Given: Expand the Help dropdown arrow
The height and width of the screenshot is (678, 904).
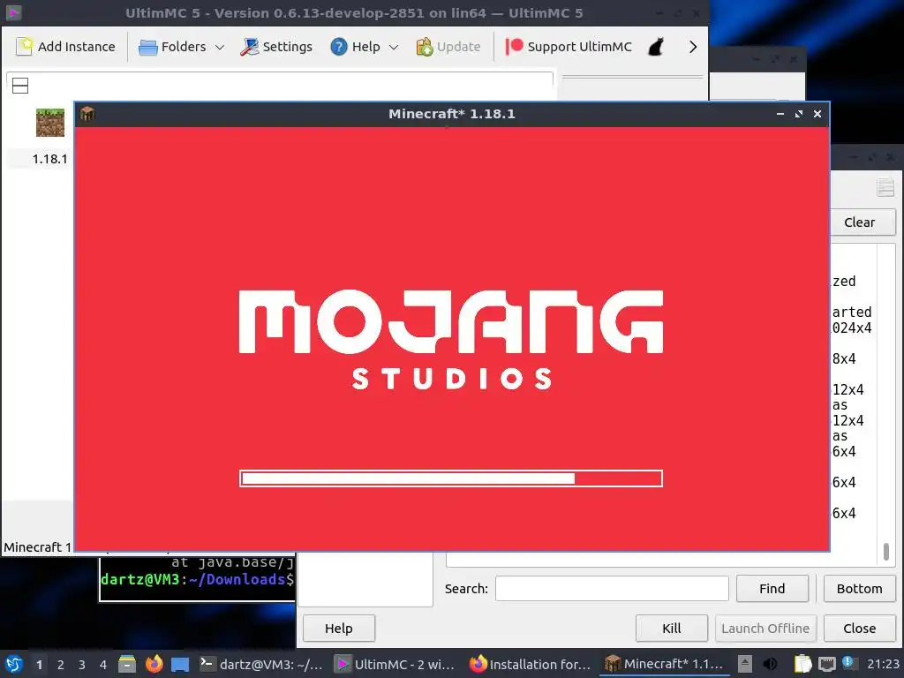Looking at the screenshot, I should click(394, 48).
